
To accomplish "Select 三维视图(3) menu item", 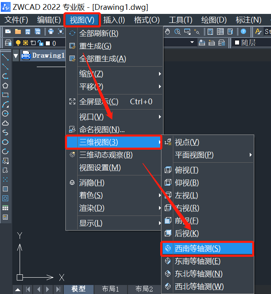I will pos(114,142).
